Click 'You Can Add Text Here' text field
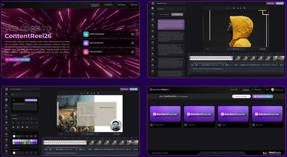This screenshot has width=287, height=157. point(25,106)
